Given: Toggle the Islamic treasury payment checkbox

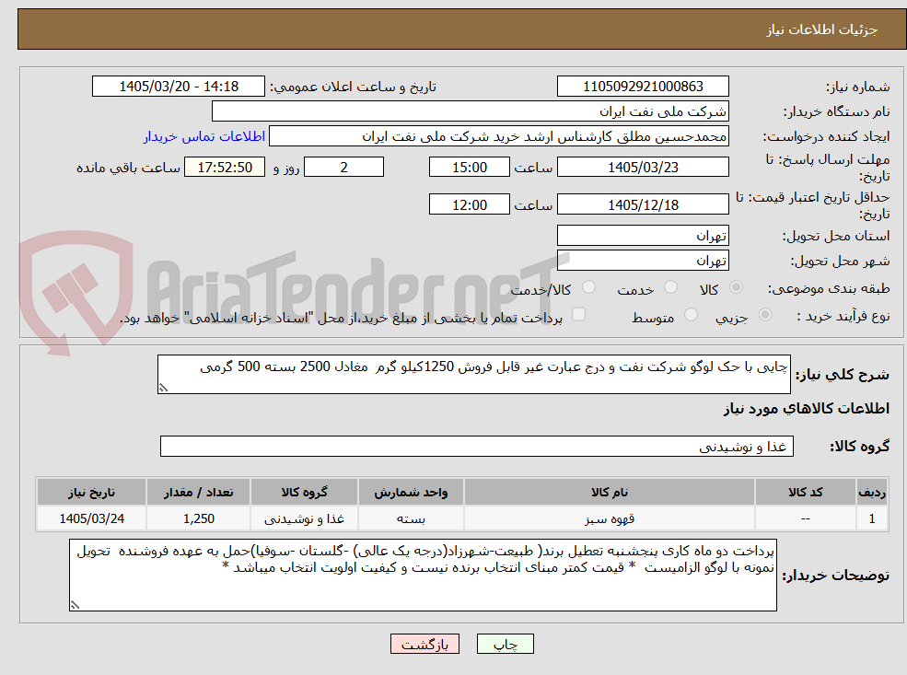Looking at the screenshot, I should pos(578,315).
